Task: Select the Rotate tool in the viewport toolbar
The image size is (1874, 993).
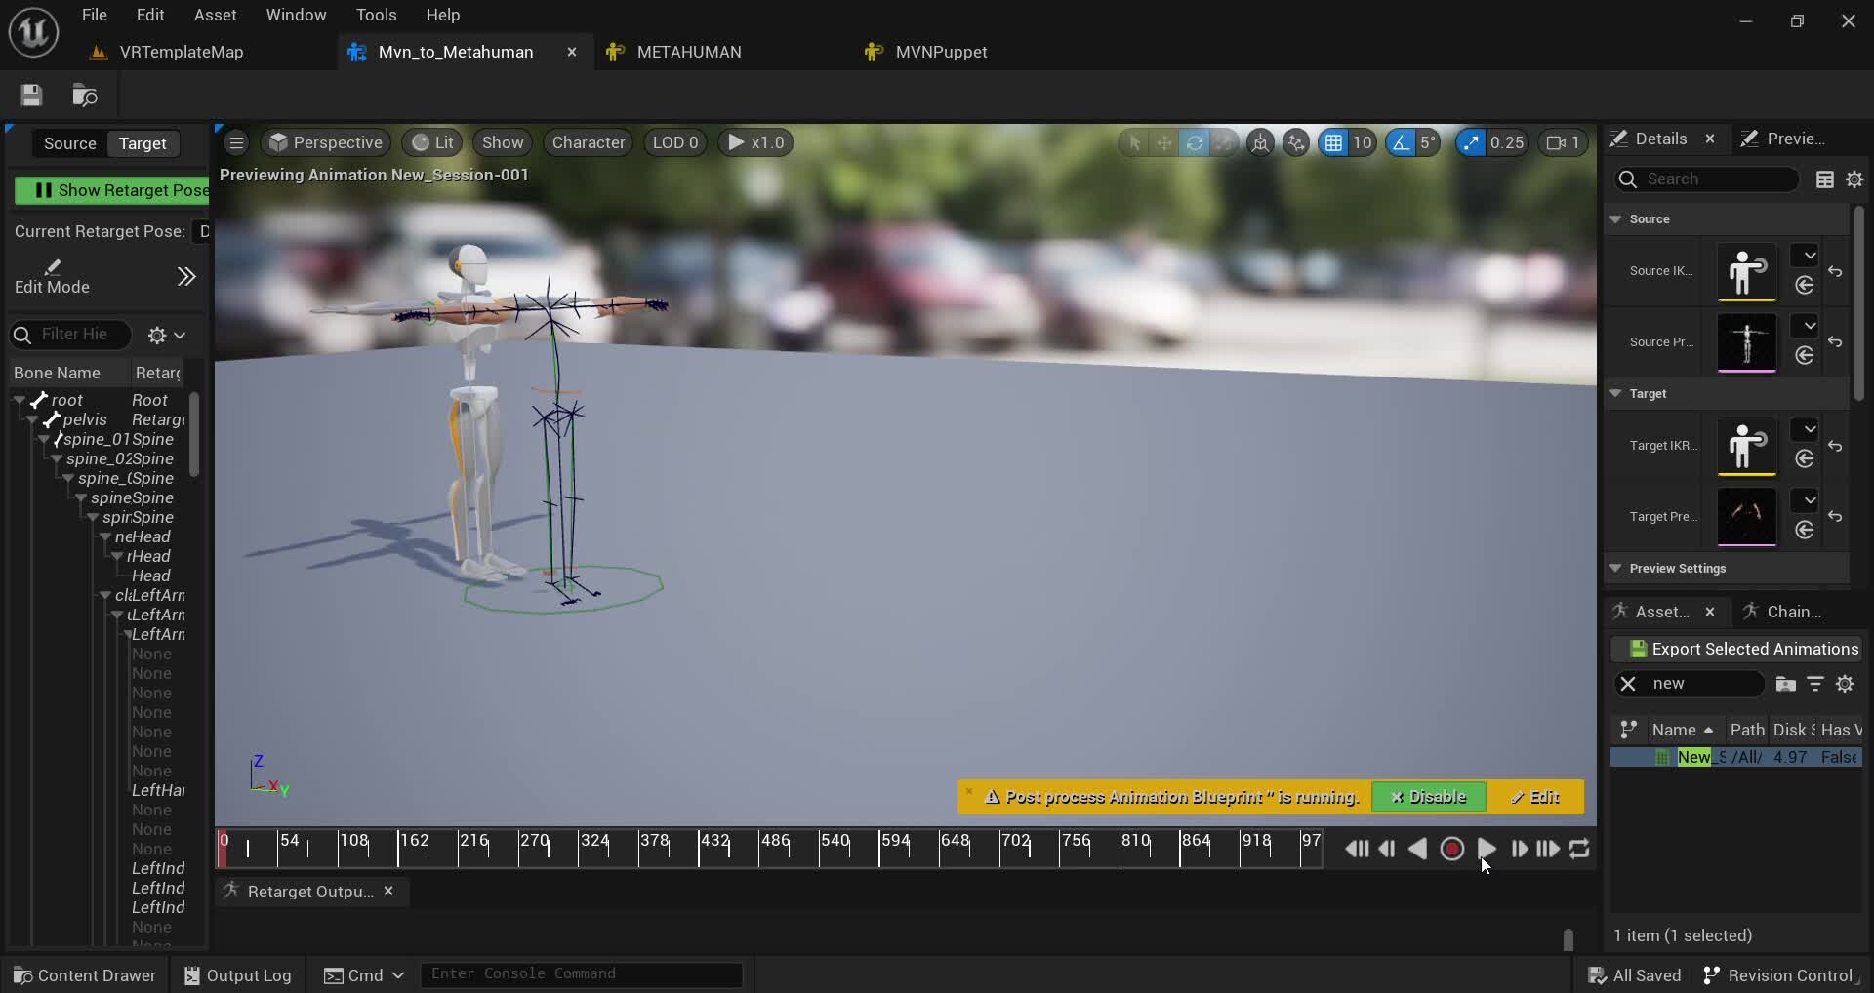Action: (1196, 143)
